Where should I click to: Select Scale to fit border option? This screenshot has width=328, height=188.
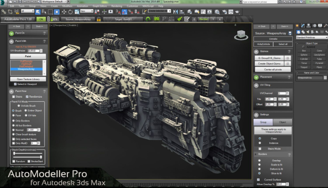click(259, 165)
